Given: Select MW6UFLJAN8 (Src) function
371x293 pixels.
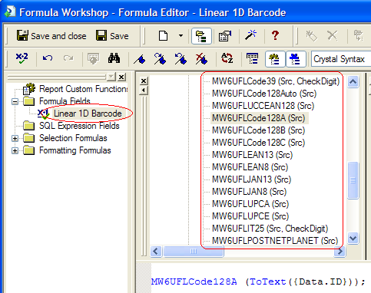Looking at the screenshot, I should tap(249, 192).
